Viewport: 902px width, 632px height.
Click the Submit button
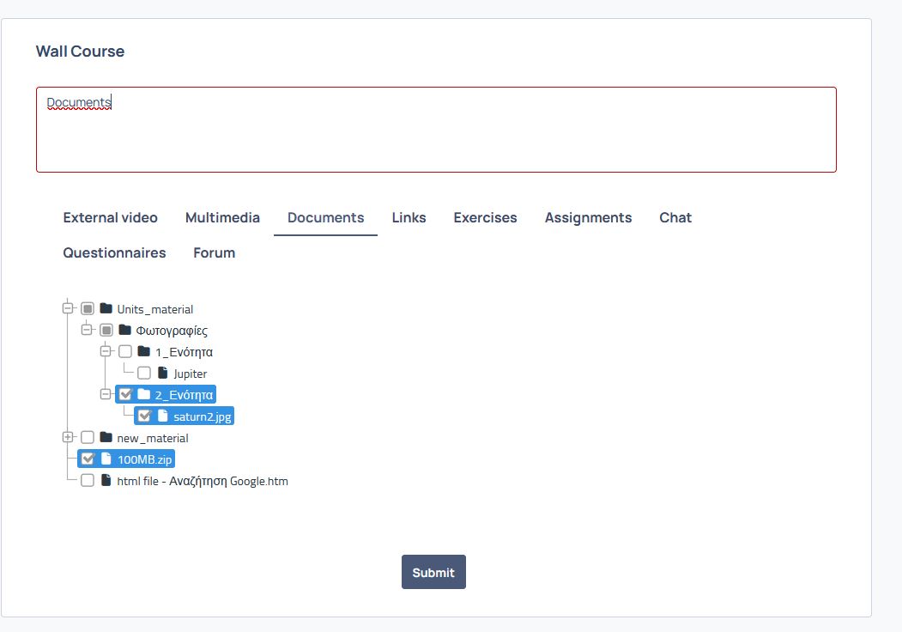(x=433, y=572)
